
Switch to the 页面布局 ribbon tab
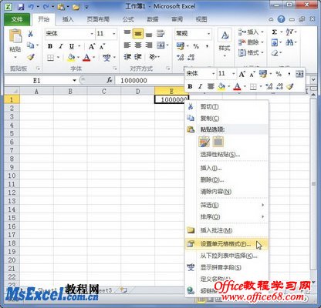coord(98,19)
